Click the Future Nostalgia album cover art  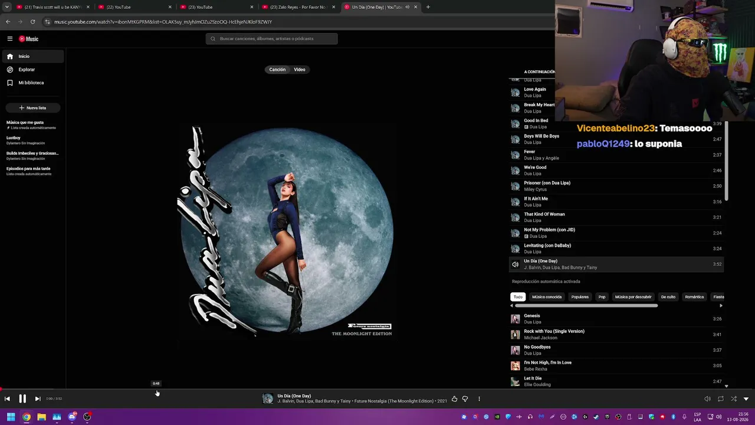coord(285,231)
